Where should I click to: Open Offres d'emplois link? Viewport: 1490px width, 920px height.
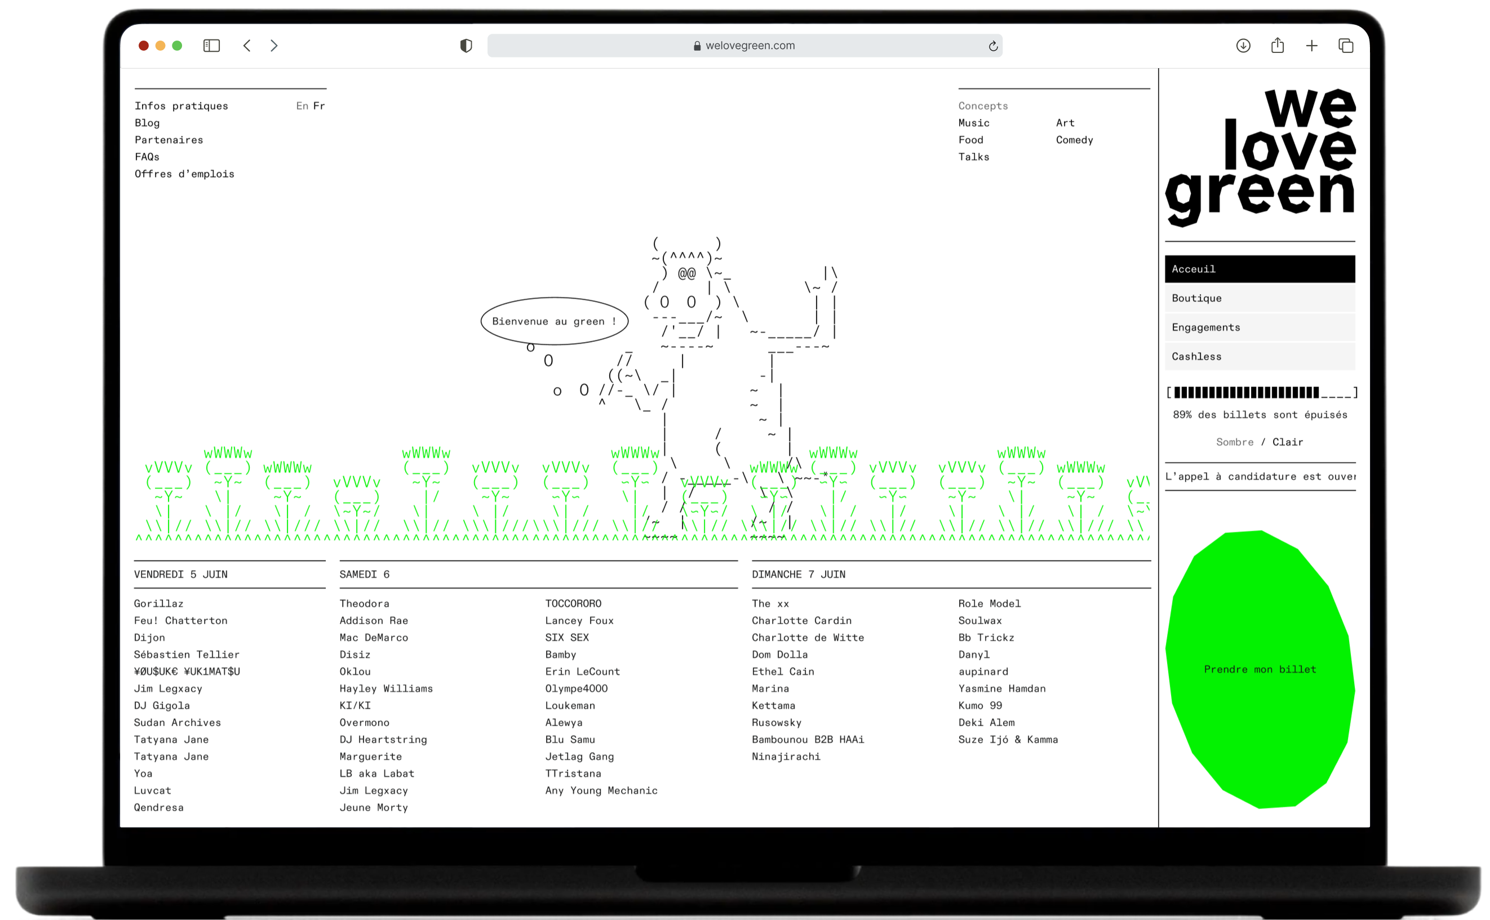coord(184,174)
